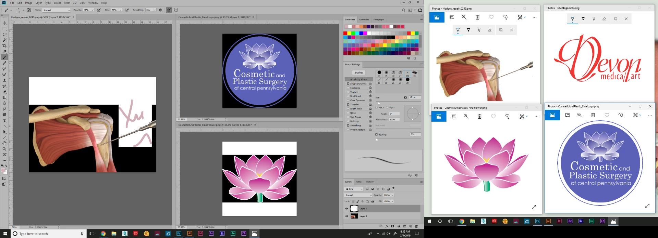Select the Move tool in Photoshop toolbar

point(4,23)
